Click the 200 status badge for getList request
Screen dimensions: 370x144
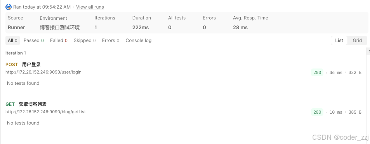pos(317,112)
